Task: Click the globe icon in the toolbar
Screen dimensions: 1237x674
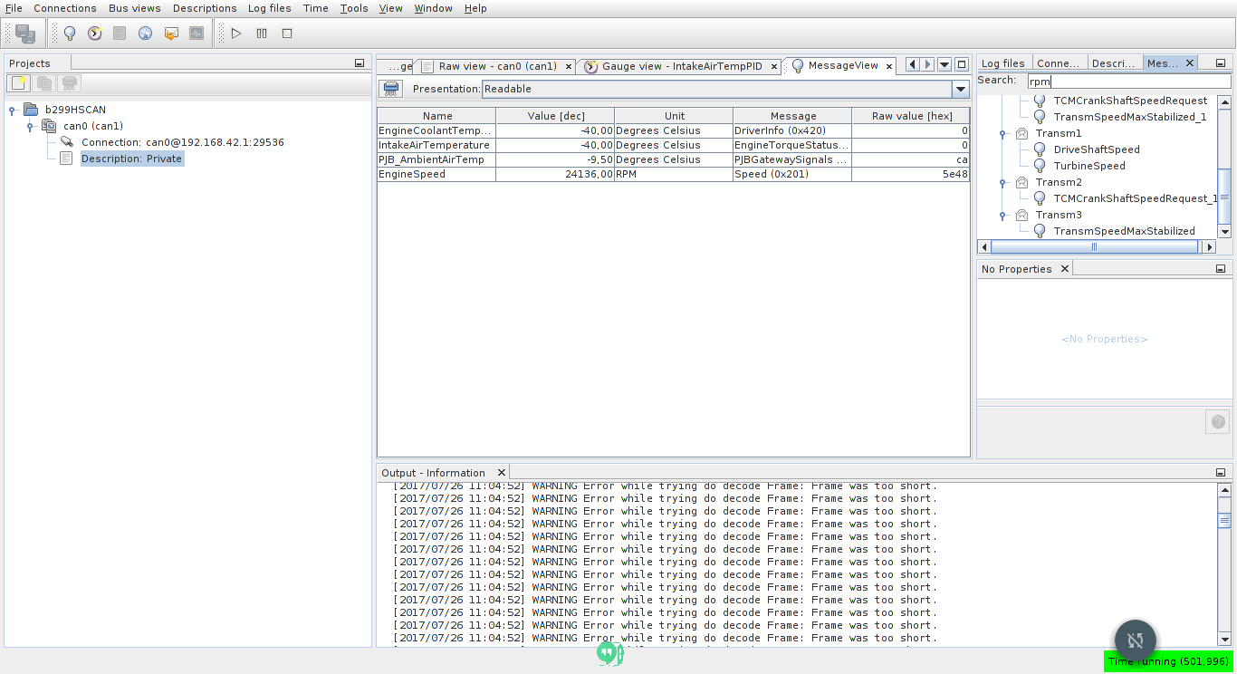Action: click(145, 34)
